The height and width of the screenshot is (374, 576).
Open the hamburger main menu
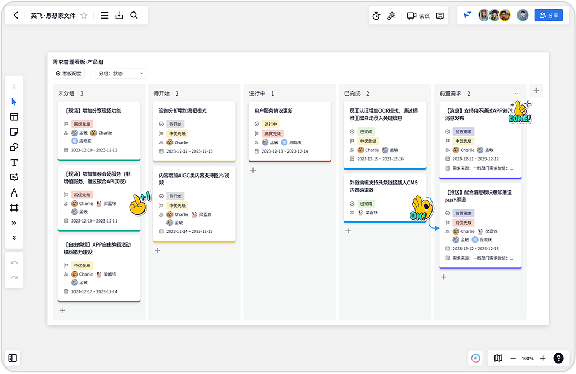[105, 15]
